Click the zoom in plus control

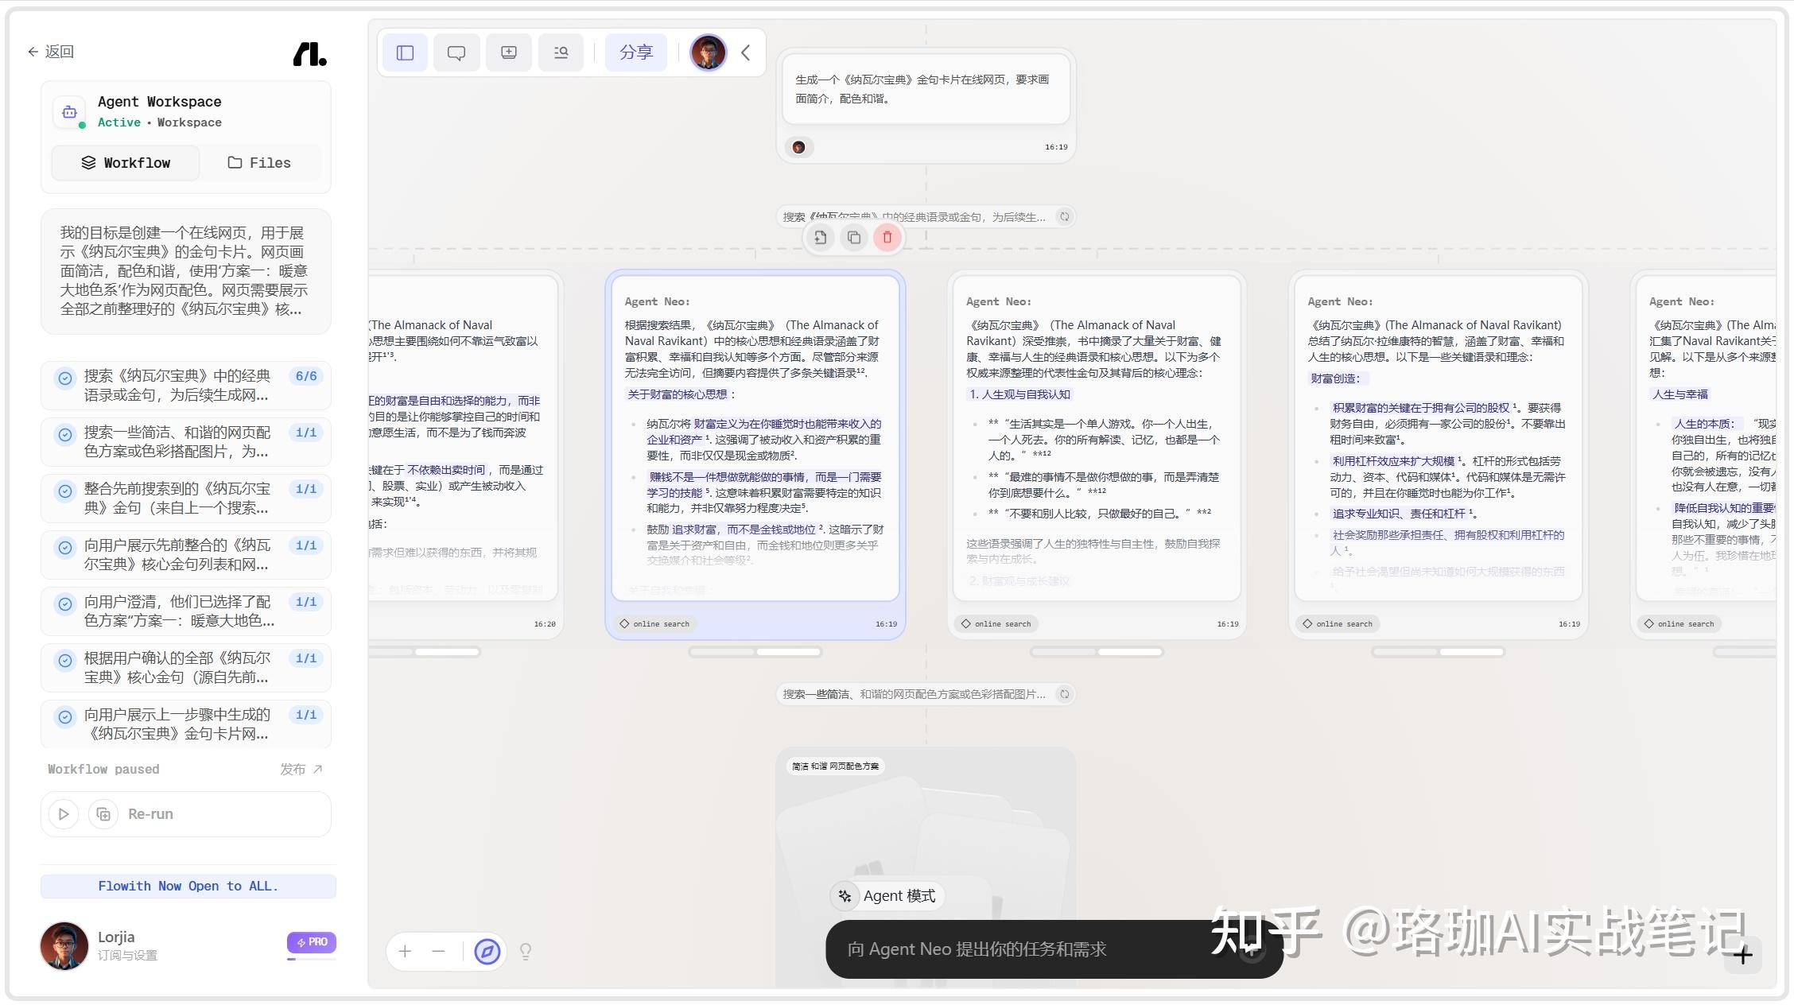pos(405,951)
